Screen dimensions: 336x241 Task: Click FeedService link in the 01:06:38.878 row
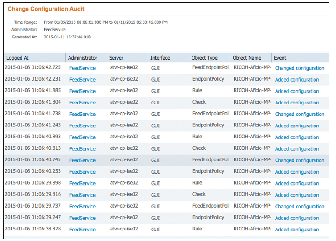pos(82,230)
